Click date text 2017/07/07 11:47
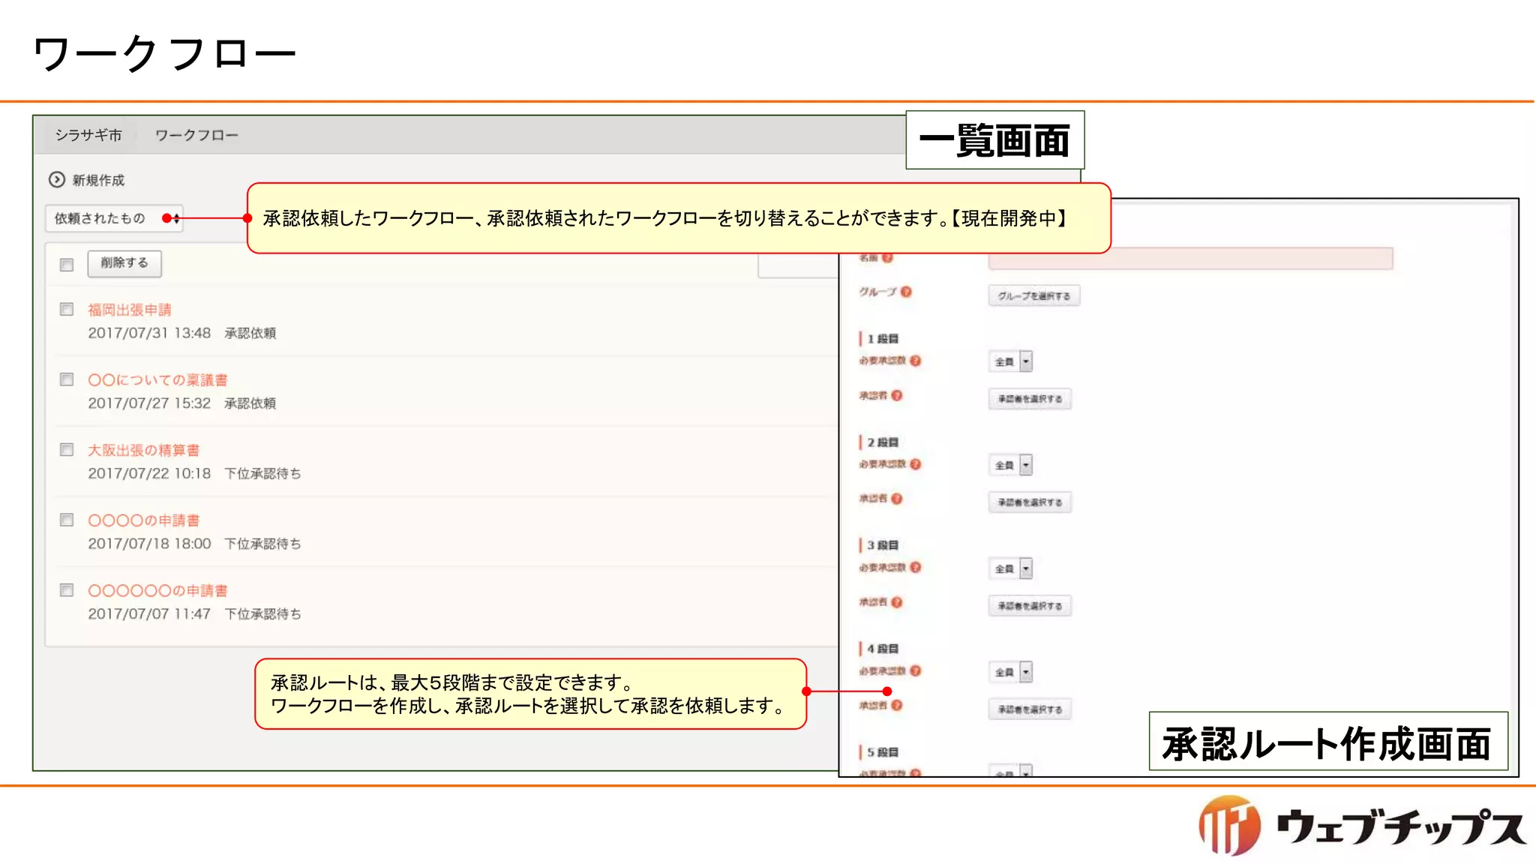Image resolution: width=1536 pixels, height=864 pixels. pyautogui.click(x=149, y=614)
